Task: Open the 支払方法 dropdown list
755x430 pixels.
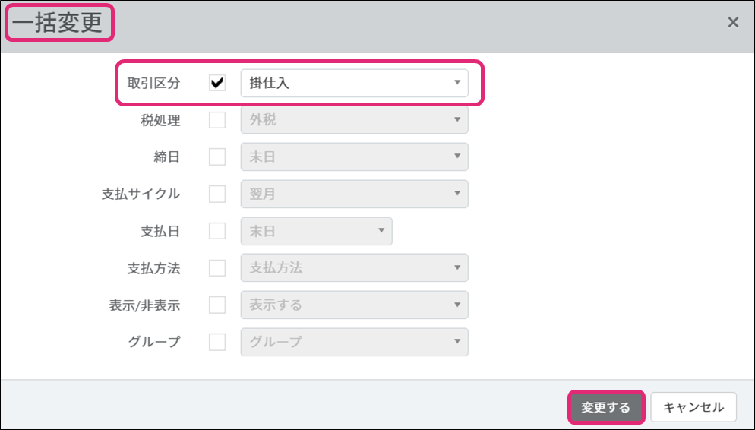Action: coord(354,268)
